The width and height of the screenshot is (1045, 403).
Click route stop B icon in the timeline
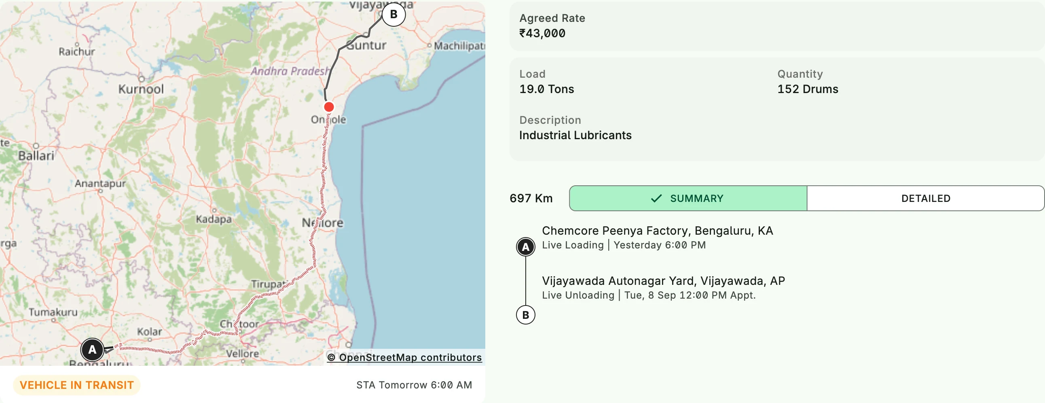(x=525, y=315)
